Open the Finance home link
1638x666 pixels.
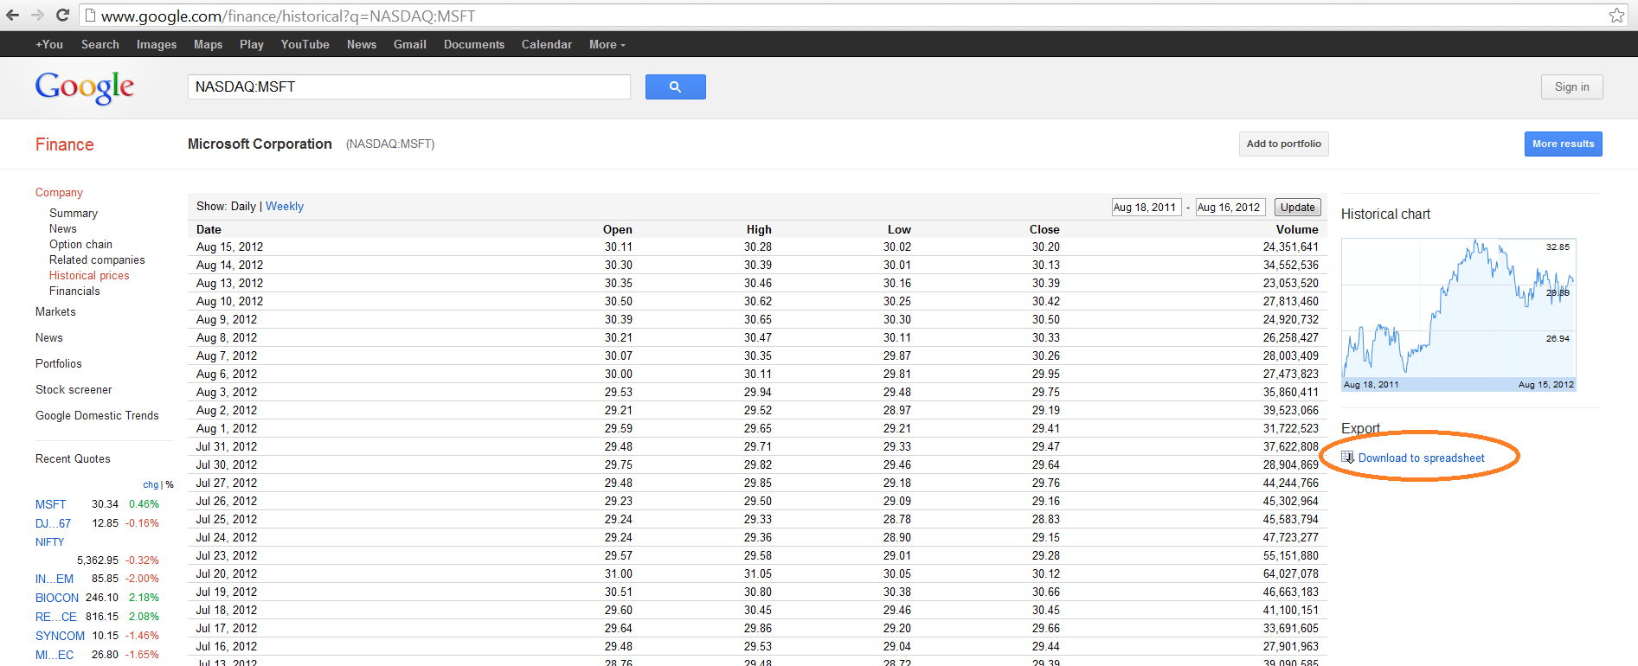(65, 144)
